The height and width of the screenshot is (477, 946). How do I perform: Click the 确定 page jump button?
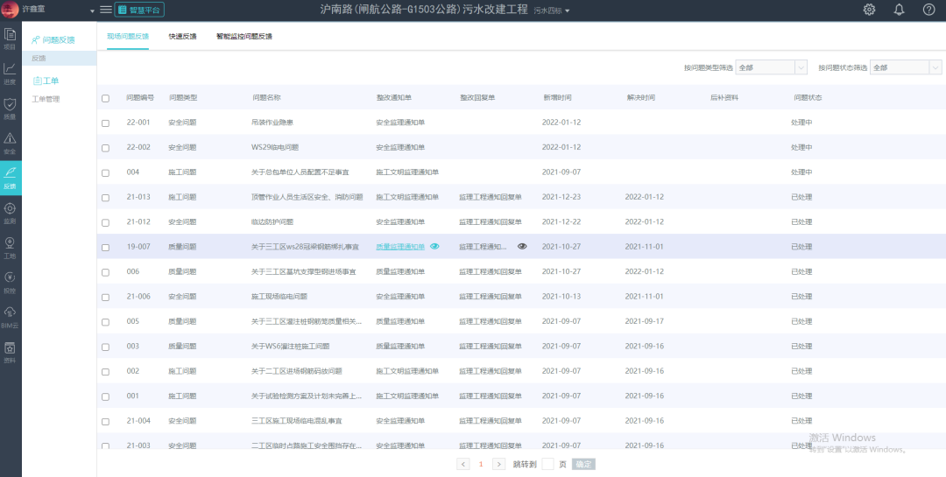583,465
